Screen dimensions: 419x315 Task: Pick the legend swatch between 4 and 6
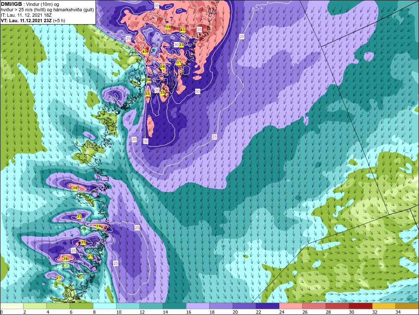click(x=58, y=306)
